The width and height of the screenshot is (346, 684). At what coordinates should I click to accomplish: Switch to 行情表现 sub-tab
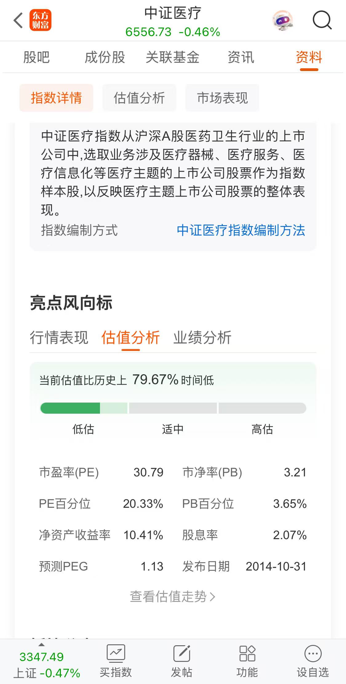click(x=59, y=337)
